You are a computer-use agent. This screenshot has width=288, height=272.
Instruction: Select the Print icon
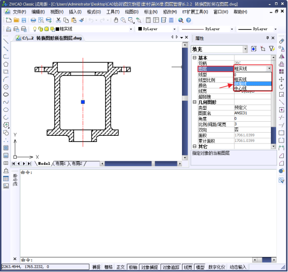pos(33,20)
